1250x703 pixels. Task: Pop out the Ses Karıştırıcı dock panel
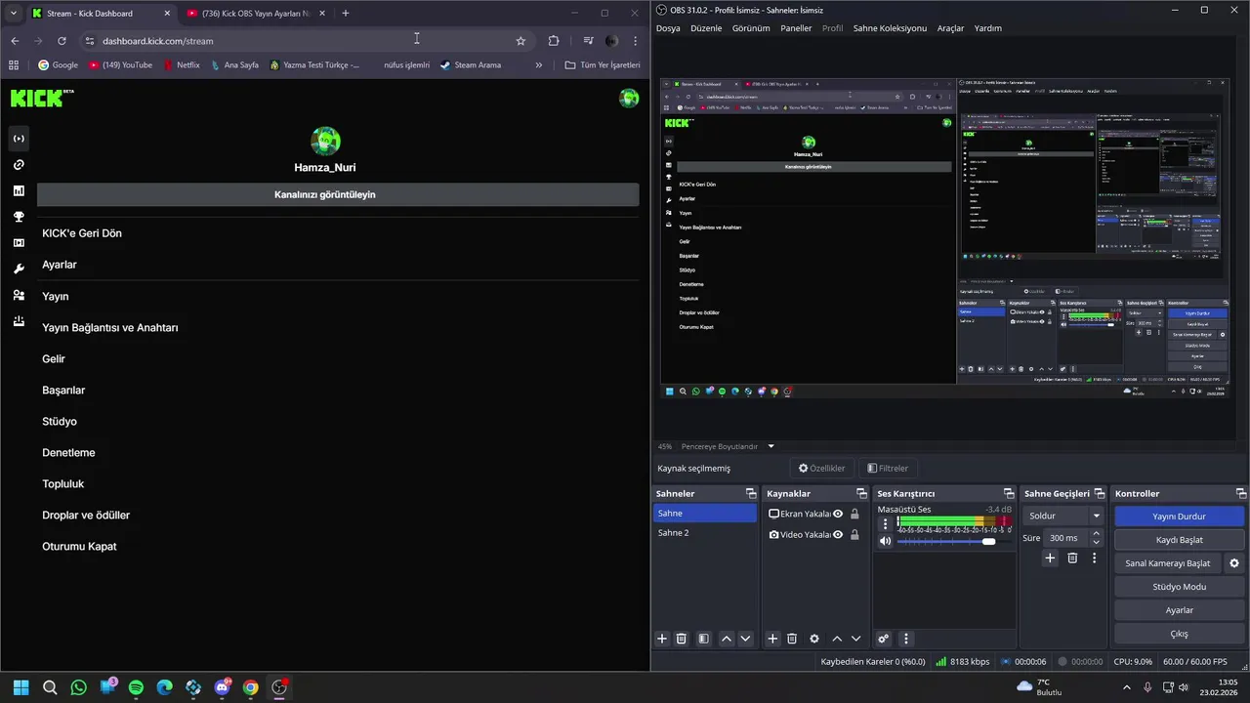pyautogui.click(x=1009, y=494)
